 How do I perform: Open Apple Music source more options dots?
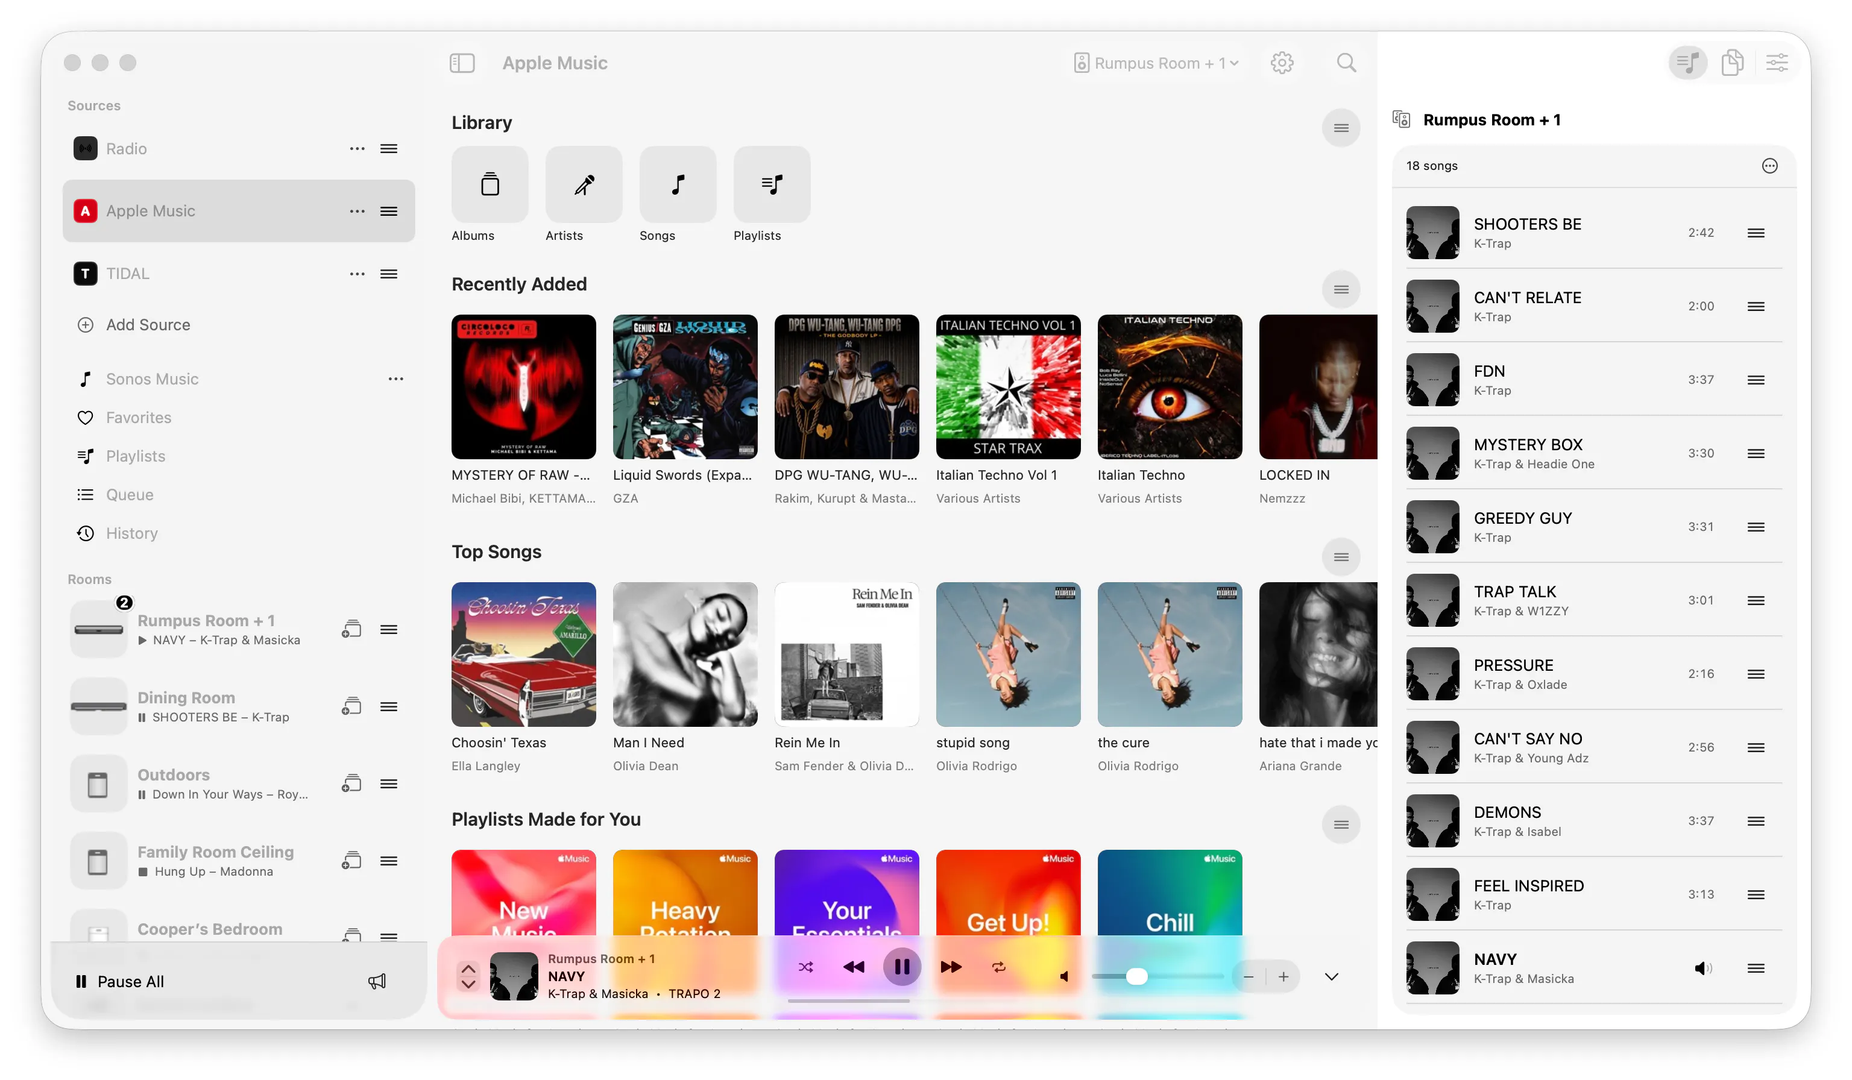tap(357, 211)
